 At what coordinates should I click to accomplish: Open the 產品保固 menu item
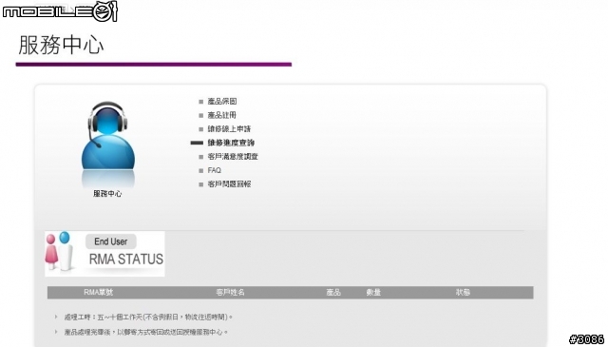click(221, 102)
